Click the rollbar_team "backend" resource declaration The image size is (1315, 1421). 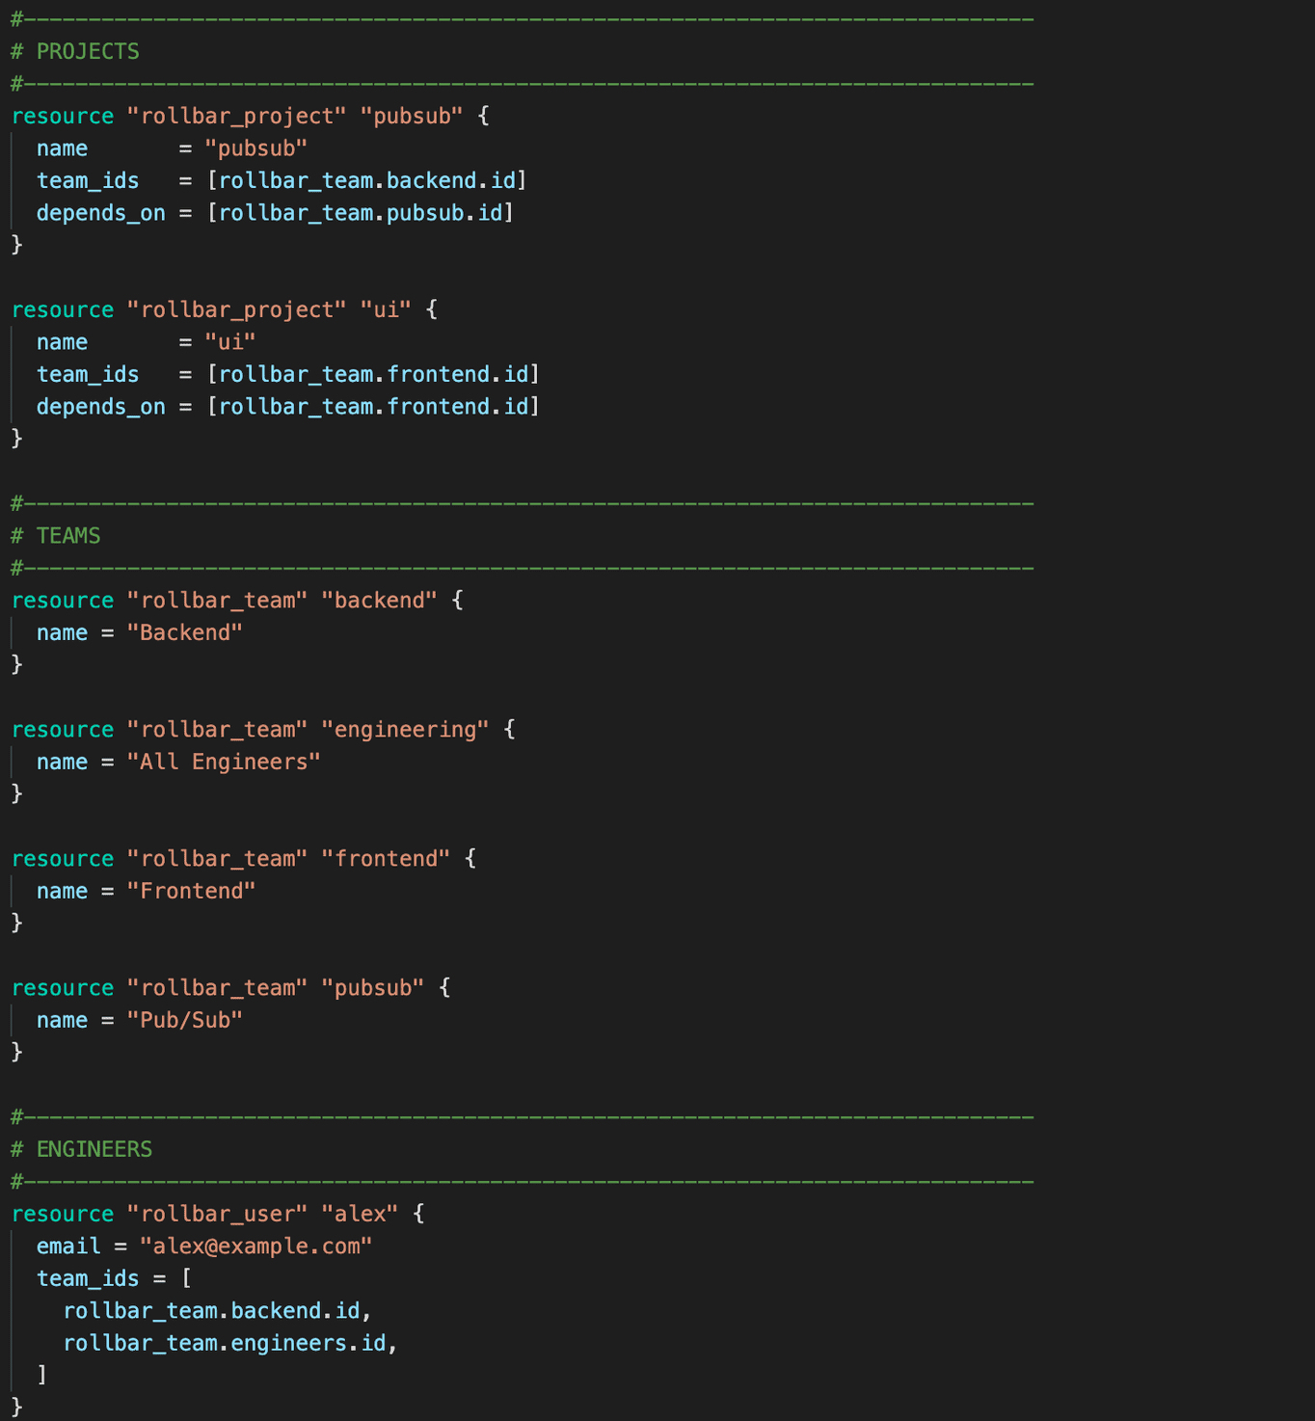pyautogui.click(x=236, y=600)
